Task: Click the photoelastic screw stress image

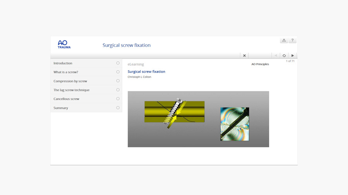Action: pyautogui.click(x=235, y=124)
